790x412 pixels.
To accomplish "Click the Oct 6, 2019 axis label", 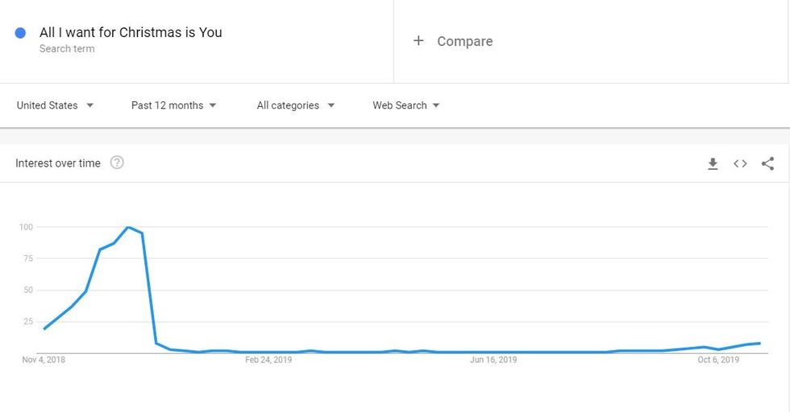I will (x=718, y=360).
